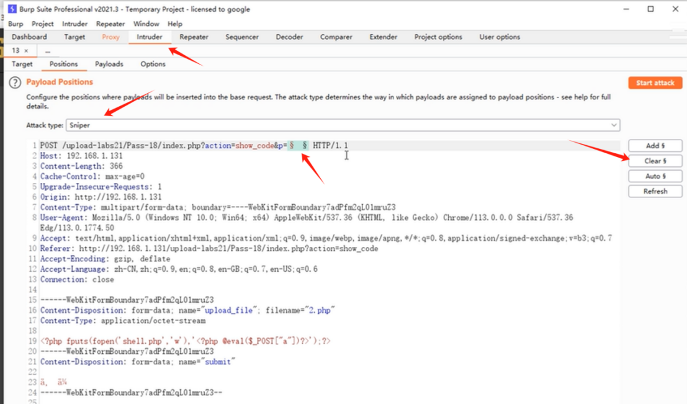Click the Start attack button
687x404 pixels.
point(655,83)
